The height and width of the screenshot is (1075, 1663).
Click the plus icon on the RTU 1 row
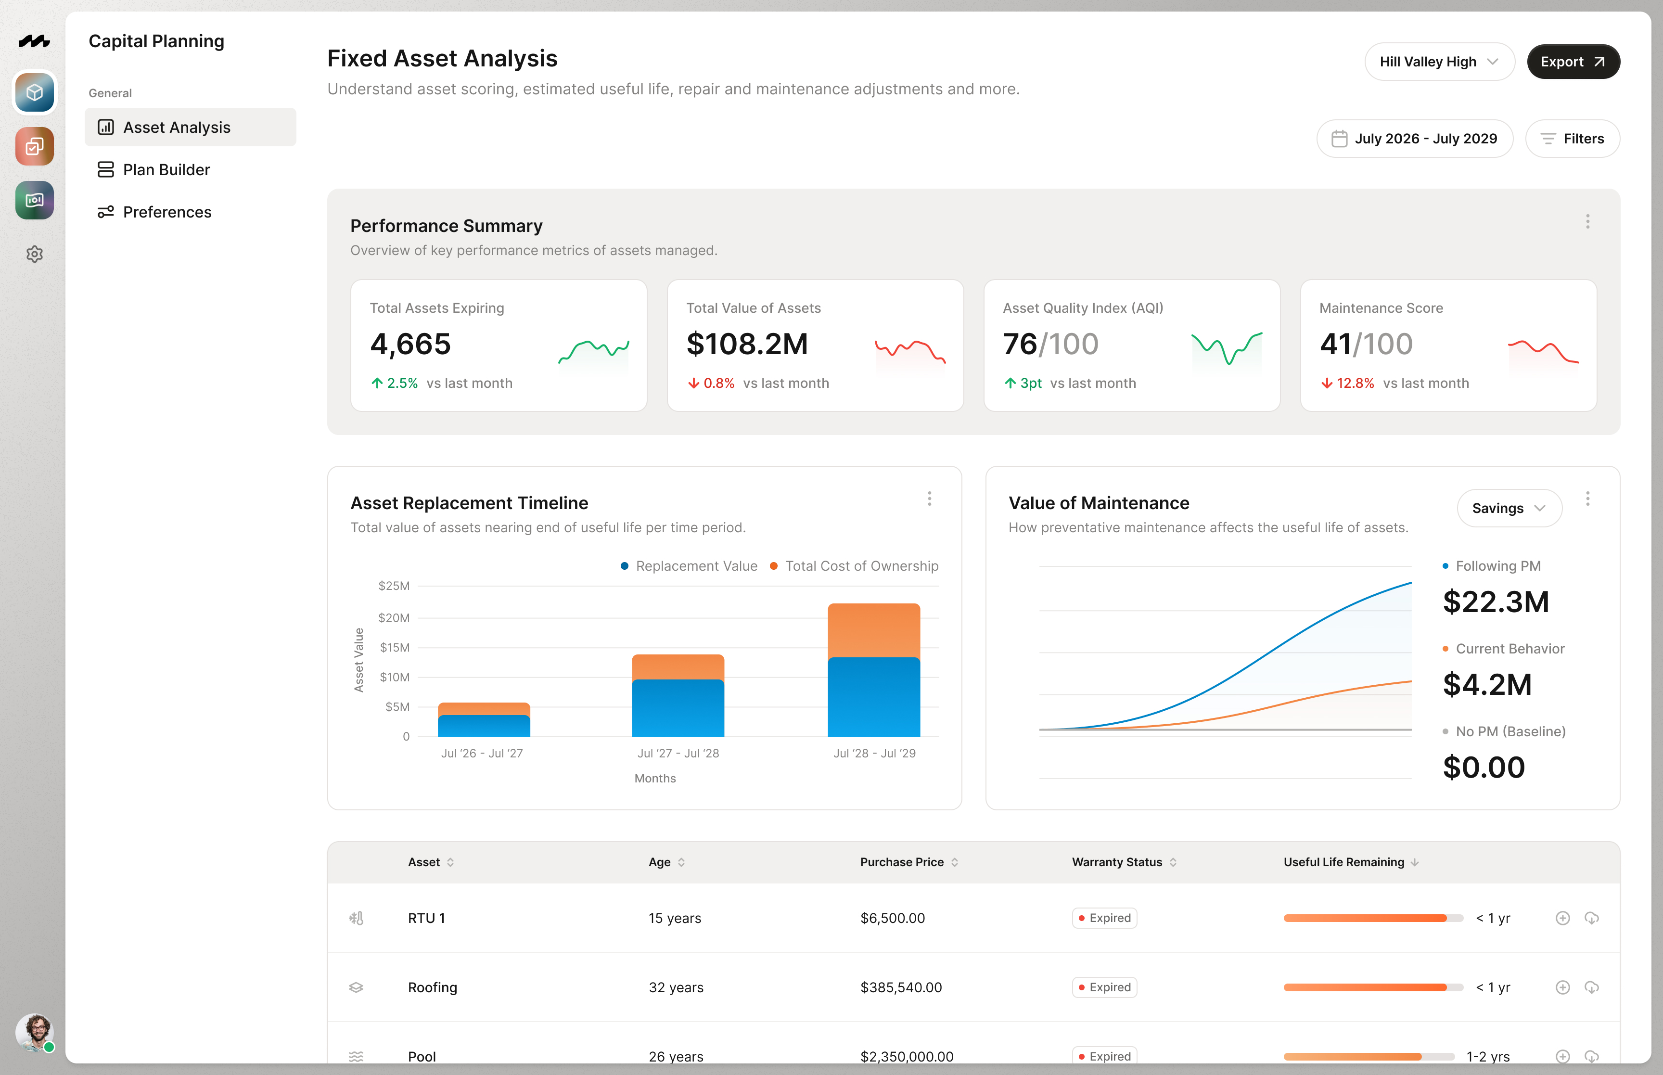click(x=1562, y=918)
